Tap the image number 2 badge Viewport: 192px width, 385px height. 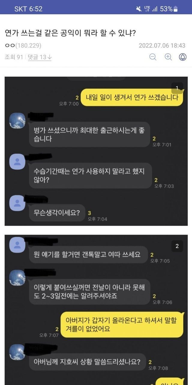pos(177,246)
